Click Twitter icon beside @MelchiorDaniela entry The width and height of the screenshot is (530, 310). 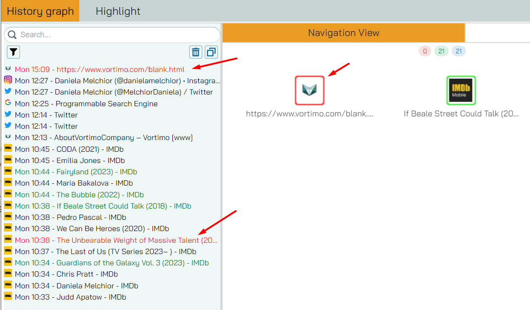click(x=8, y=91)
